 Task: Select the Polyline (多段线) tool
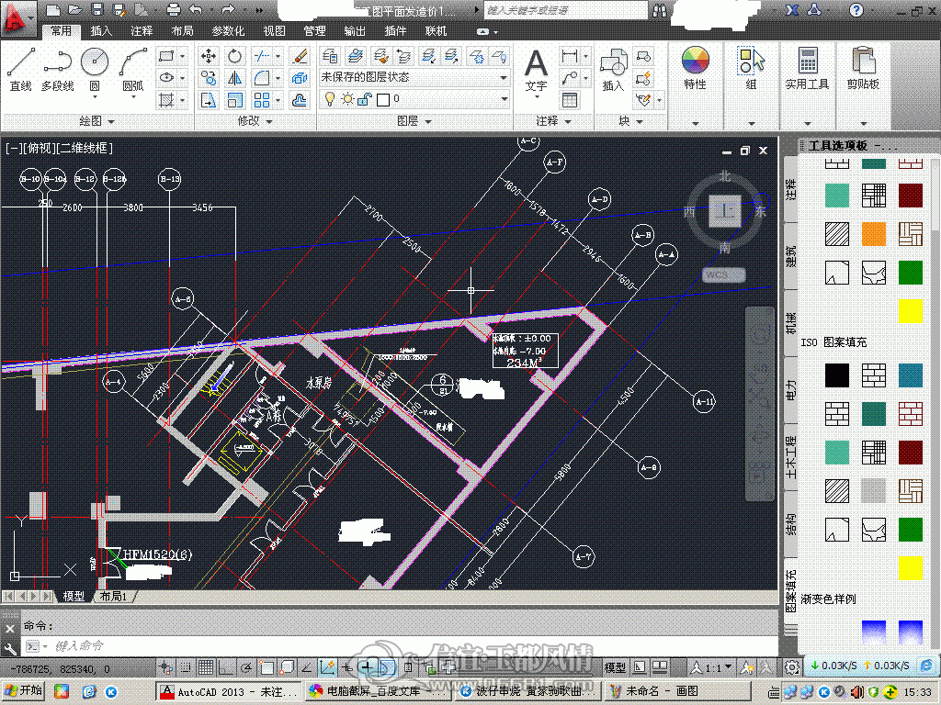pyautogui.click(x=58, y=70)
